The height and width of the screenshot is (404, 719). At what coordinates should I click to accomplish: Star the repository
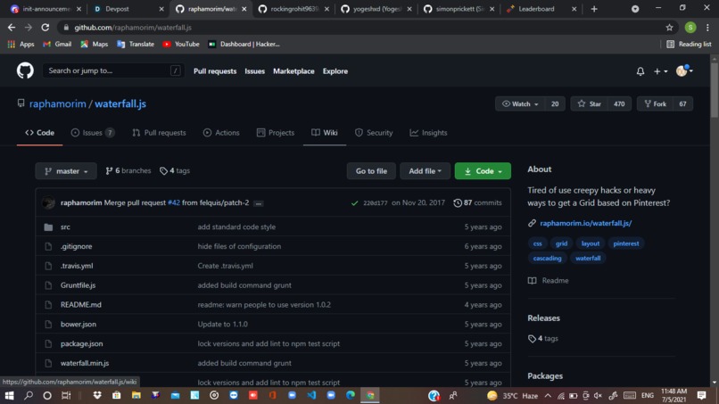click(x=590, y=104)
